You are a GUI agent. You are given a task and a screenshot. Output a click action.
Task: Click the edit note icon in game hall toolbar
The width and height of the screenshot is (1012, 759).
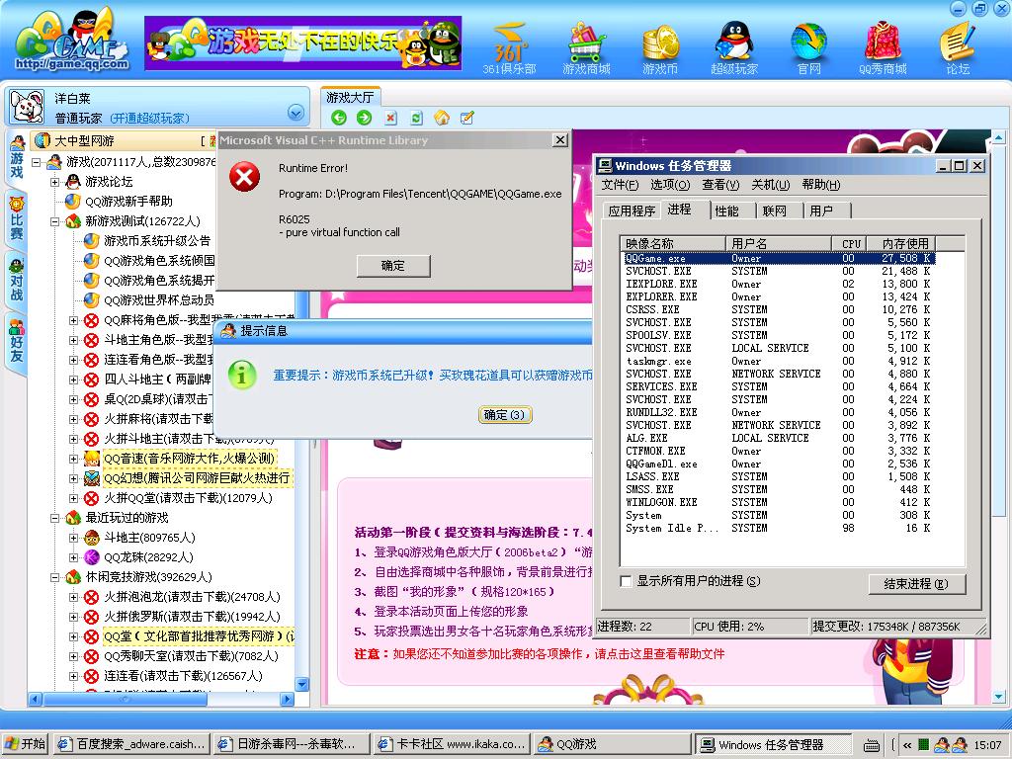(x=467, y=118)
